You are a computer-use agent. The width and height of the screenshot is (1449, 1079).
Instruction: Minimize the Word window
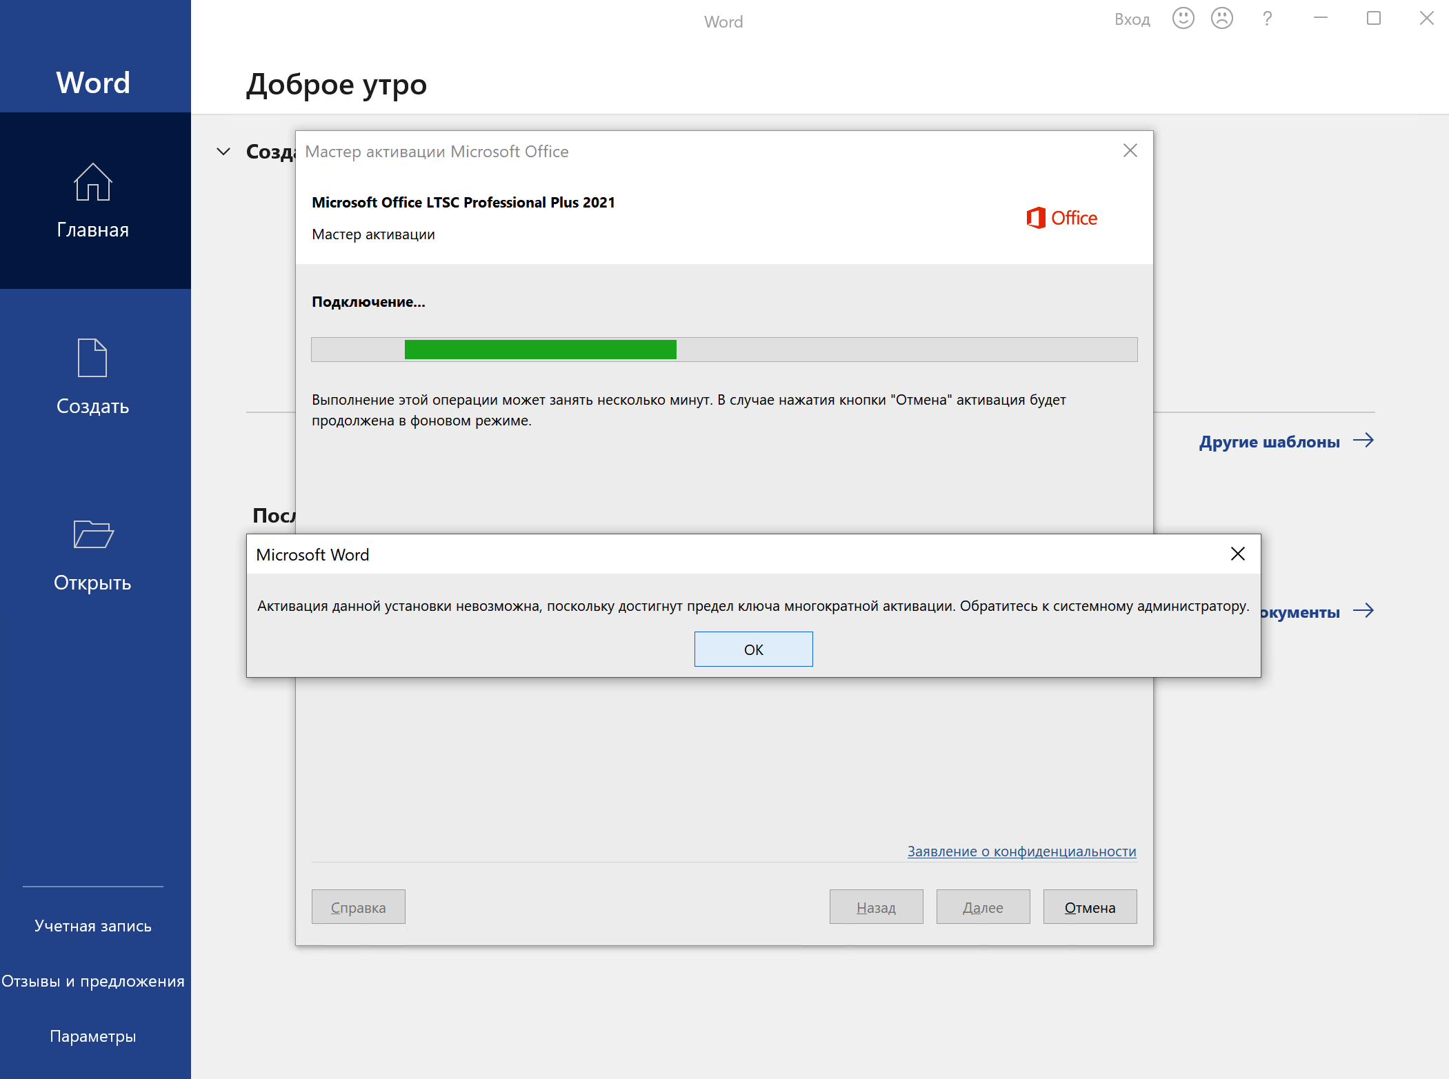click(1321, 19)
